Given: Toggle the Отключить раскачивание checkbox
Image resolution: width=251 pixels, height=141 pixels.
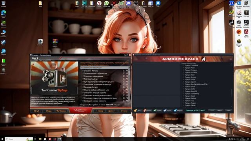Looking at the screenshot, I should pyautogui.click(x=83, y=76).
